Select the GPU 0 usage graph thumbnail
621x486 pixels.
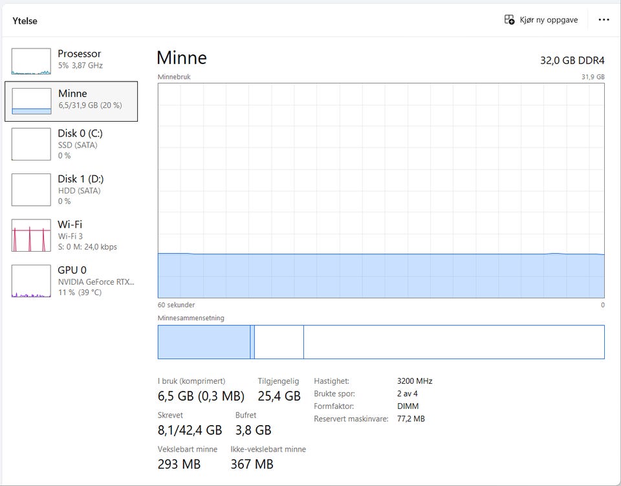click(31, 281)
